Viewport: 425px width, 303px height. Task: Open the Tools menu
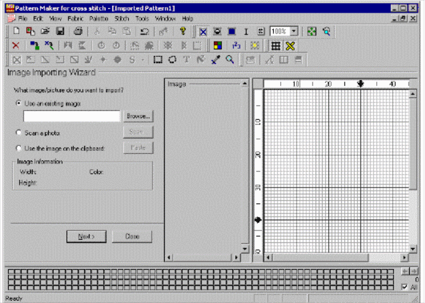tap(142, 18)
